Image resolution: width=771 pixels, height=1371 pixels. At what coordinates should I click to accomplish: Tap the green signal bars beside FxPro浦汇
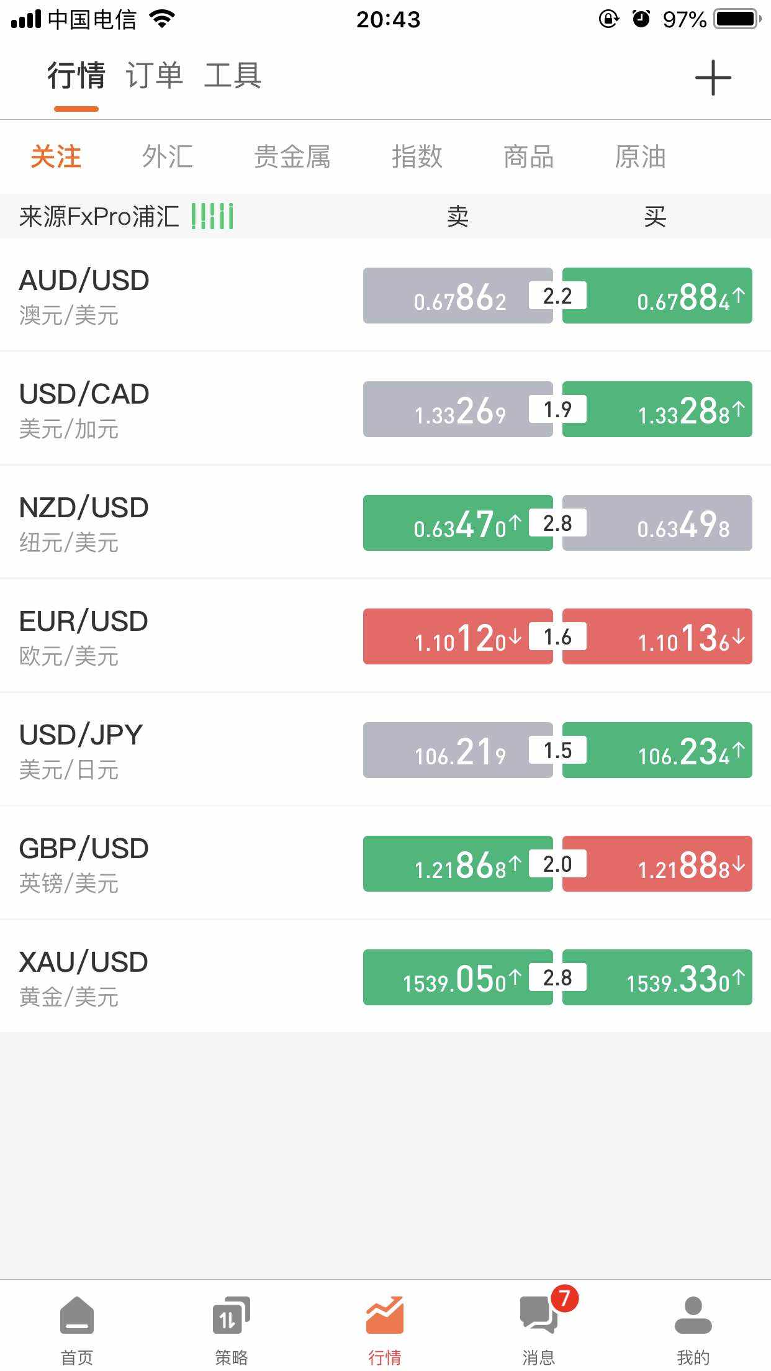[212, 216]
